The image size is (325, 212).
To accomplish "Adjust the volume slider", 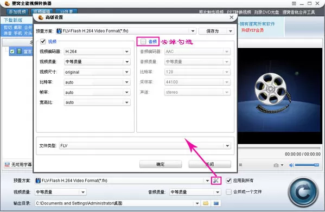I will pyautogui.click(x=307, y=165).
